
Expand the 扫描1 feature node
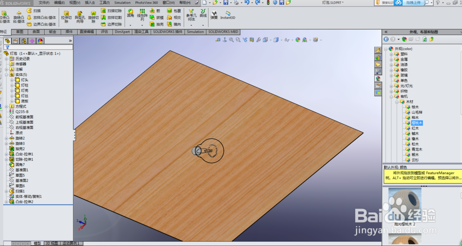point(6,191)
